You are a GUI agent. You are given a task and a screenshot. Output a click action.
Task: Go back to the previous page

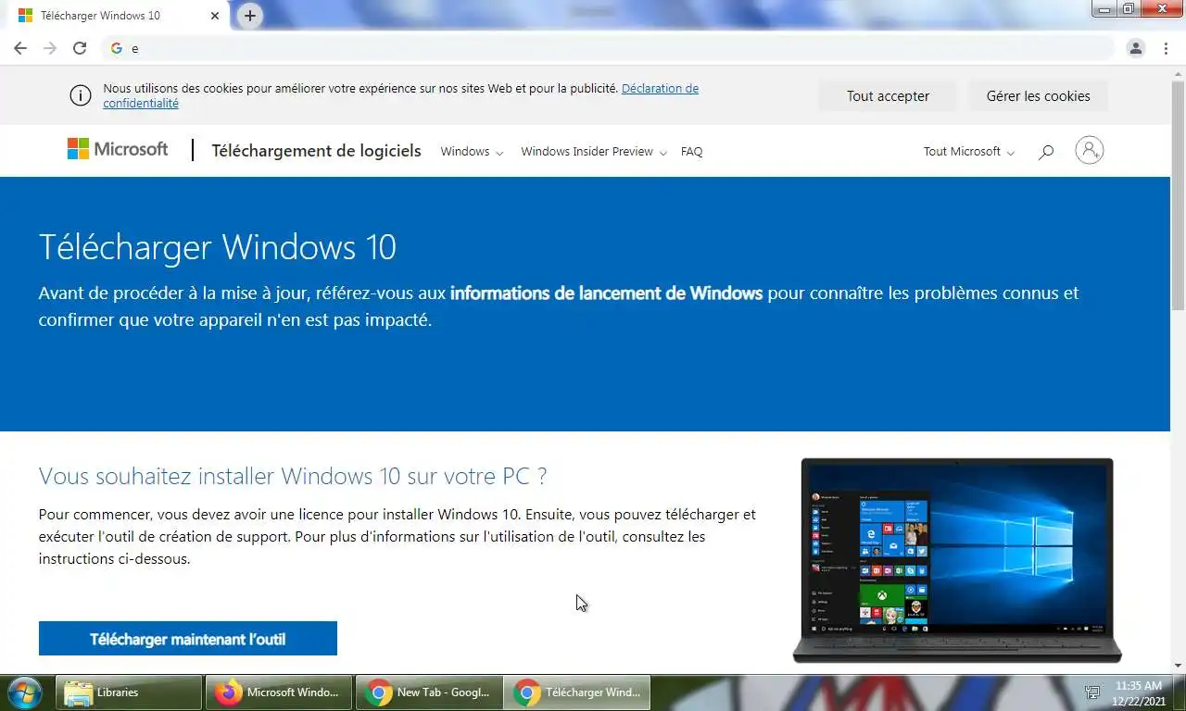coord(20,48)
